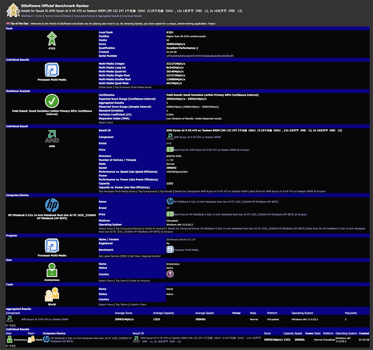The image size is (373, 350).
Task: Click the Get Latest Sandra (FREE) link
Action: coord(113,256)
